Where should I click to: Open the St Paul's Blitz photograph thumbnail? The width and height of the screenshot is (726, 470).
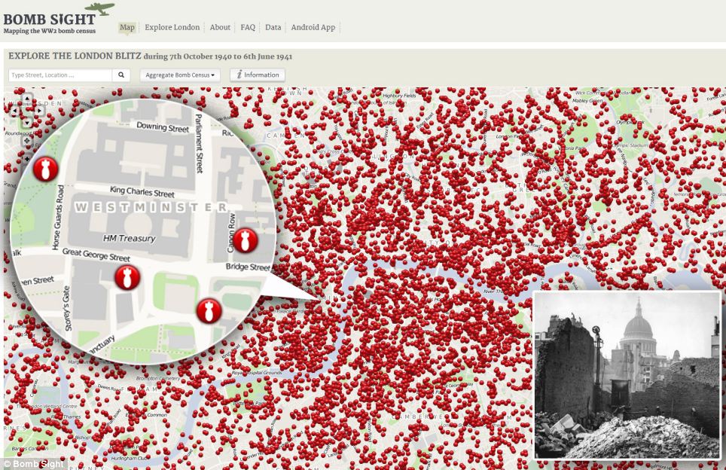(x=627, y=374)
